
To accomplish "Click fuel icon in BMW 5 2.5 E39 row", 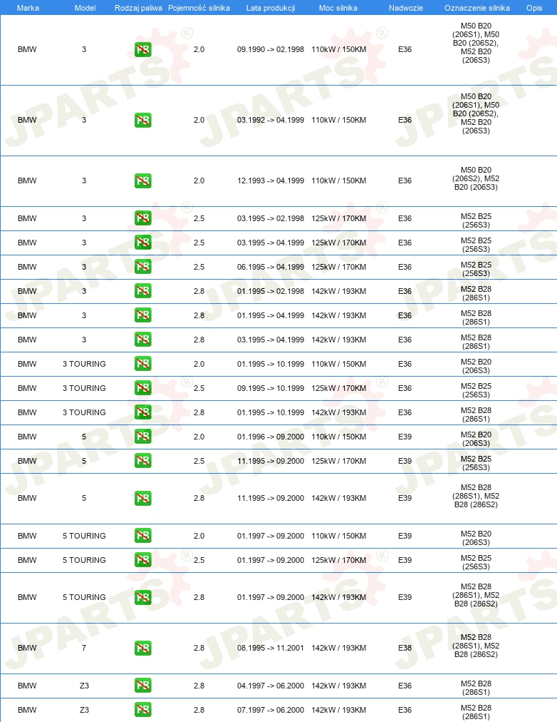I will (x=143, y=461).
